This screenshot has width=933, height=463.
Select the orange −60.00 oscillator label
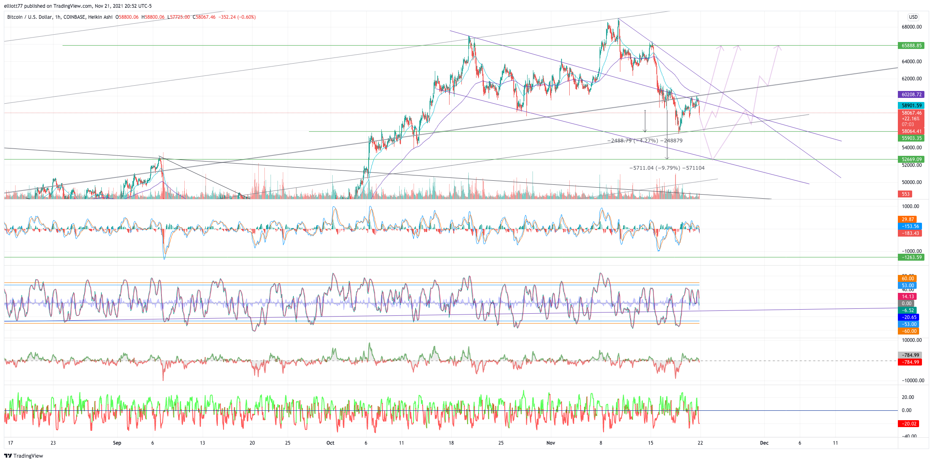click(x=908, y=331)
